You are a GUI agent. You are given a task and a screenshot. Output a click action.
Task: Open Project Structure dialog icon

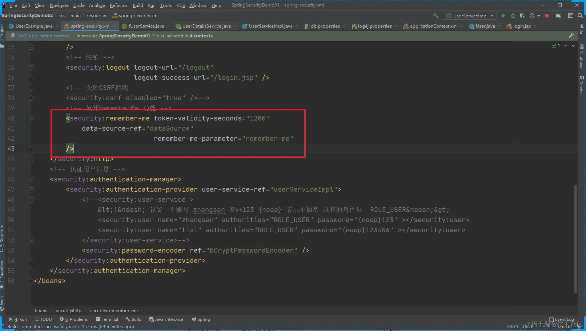pos(559,16)
